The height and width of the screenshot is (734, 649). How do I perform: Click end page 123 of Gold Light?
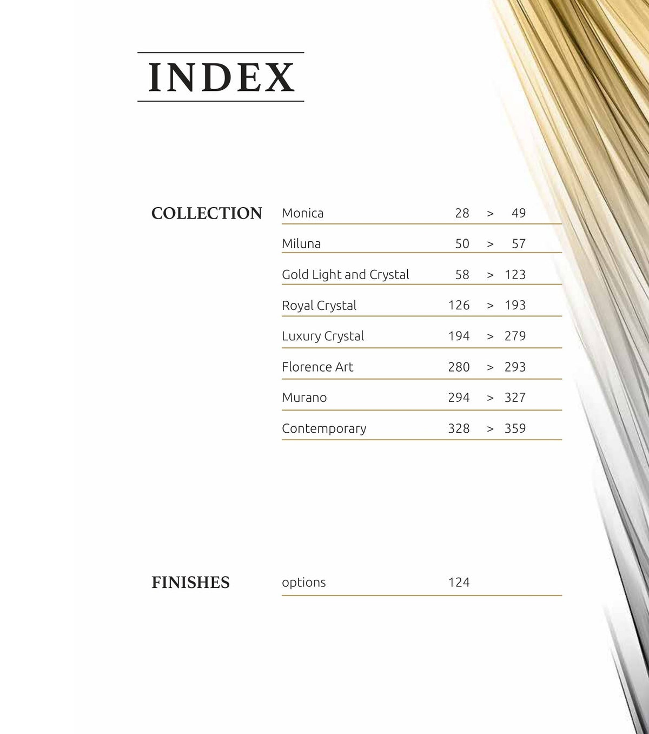tap(515, 275)
